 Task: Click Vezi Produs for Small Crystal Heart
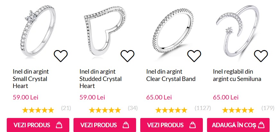pyautogui.click(x=38, y=125)
